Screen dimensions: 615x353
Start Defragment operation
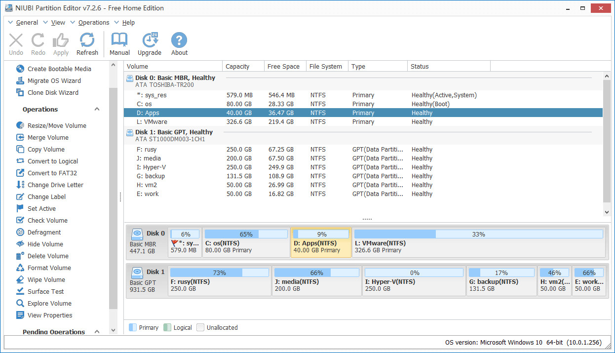tap(38, 232)
